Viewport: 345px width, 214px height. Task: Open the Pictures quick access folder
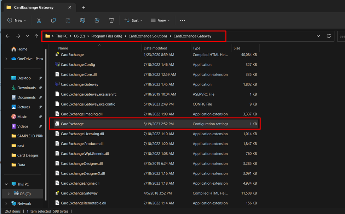click(x=21, y=107)
